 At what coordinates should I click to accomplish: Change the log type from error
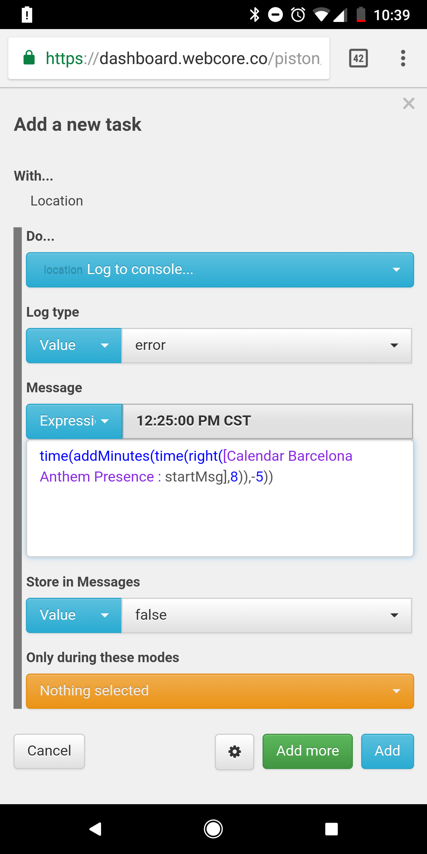coord(267,345)
